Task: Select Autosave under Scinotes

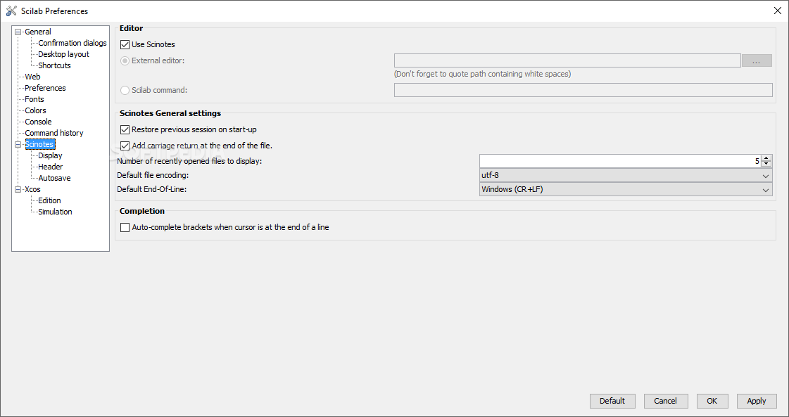Action: point(54,178)
